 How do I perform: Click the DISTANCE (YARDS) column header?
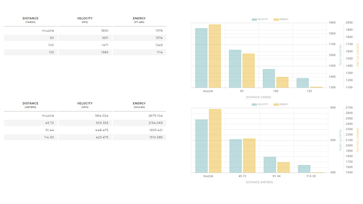point(30,20)
